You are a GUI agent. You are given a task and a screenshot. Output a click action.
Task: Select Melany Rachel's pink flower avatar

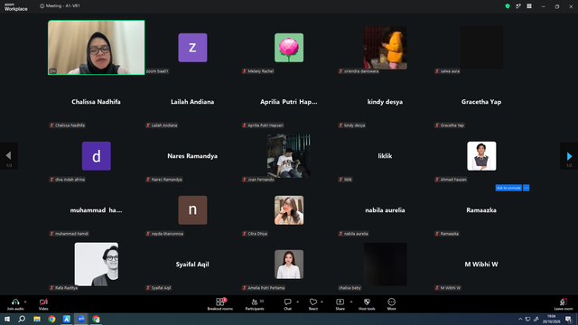coord(289,48)
